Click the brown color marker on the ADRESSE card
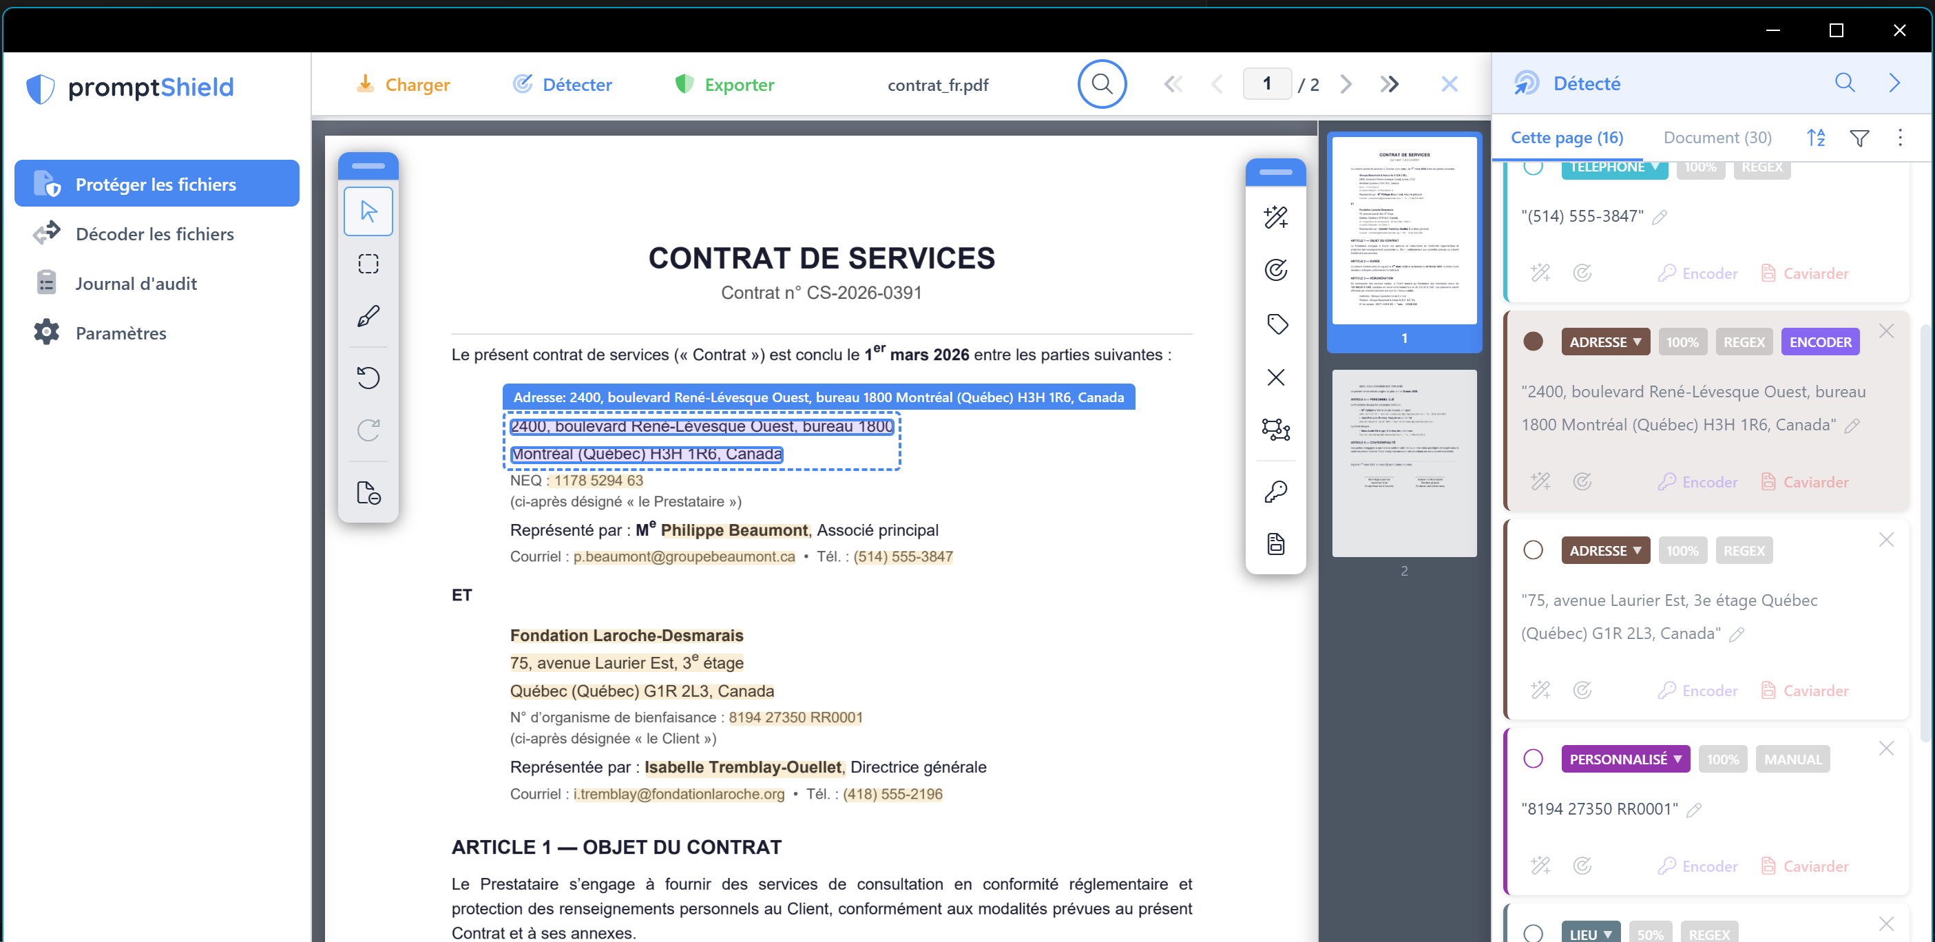 1533,341
